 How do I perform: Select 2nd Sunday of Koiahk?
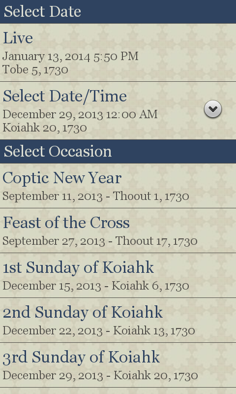(118, 320)
